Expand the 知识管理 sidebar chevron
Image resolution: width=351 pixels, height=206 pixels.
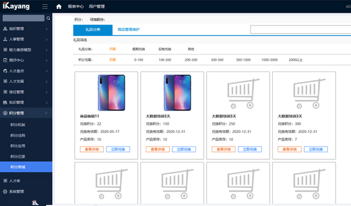pos(47,102)
